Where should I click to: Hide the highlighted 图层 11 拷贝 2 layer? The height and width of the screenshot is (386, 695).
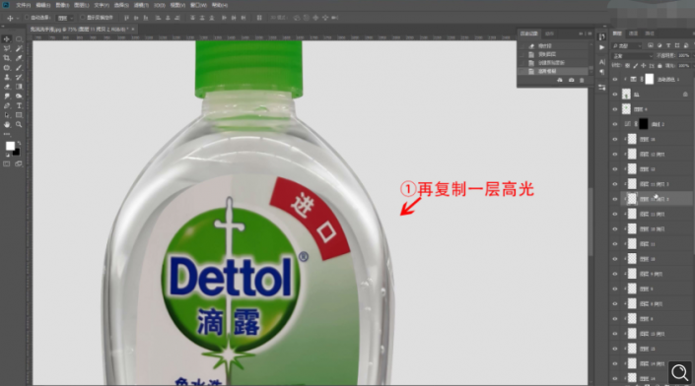click(x=615, y=199)
